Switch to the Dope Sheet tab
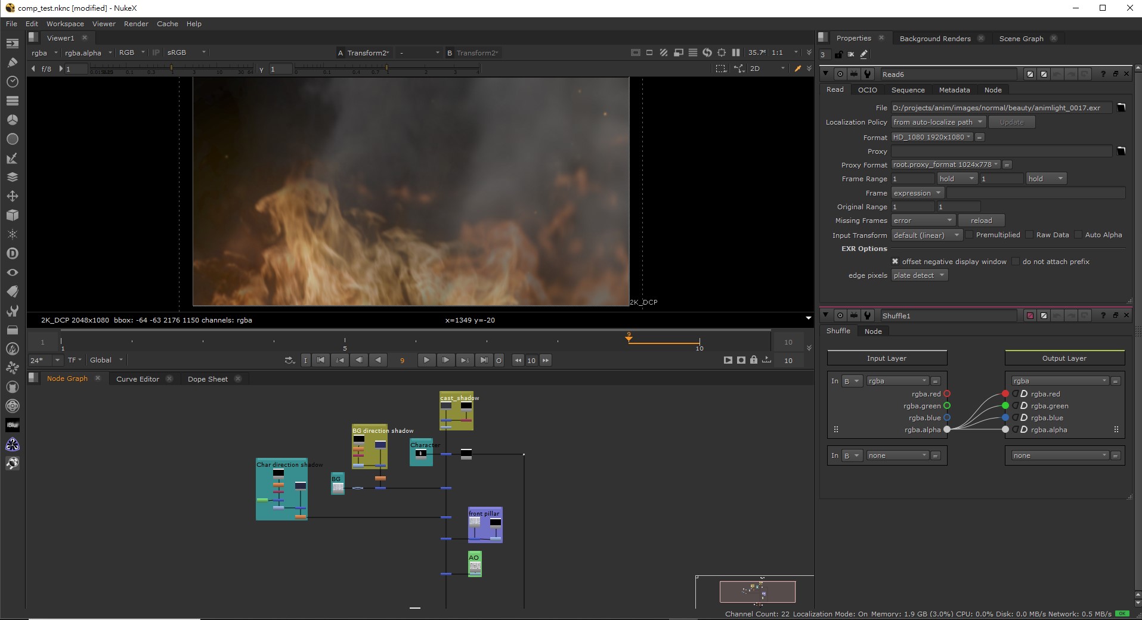The image size is (1142, 620). point(208,379)
